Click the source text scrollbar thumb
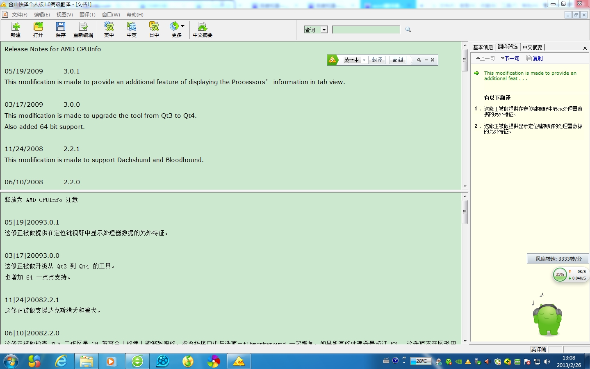 [465, 60]
